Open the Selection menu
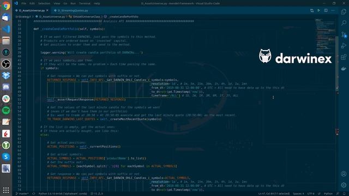The image size is (349, 196). pos(44,3)
